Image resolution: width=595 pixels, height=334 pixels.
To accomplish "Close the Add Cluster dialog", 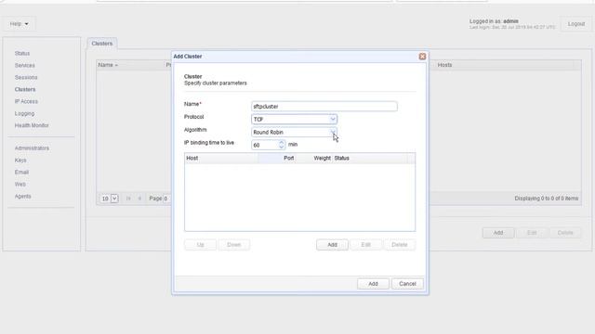I will coord(422,57).
